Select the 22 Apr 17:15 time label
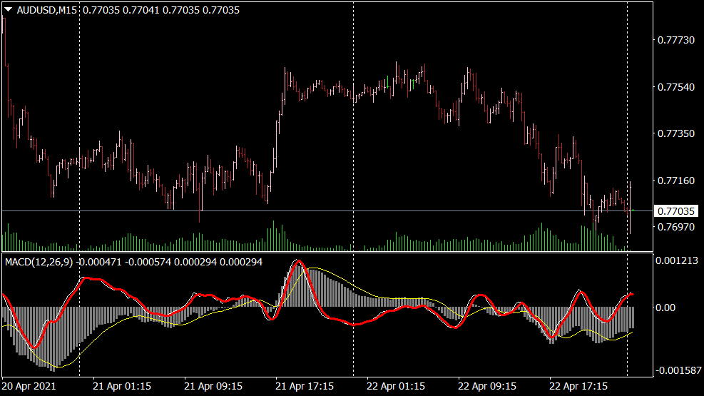Image resolution: width=704 pixels, height=396 pixels. pyautogui.click(x=578, y=386)
